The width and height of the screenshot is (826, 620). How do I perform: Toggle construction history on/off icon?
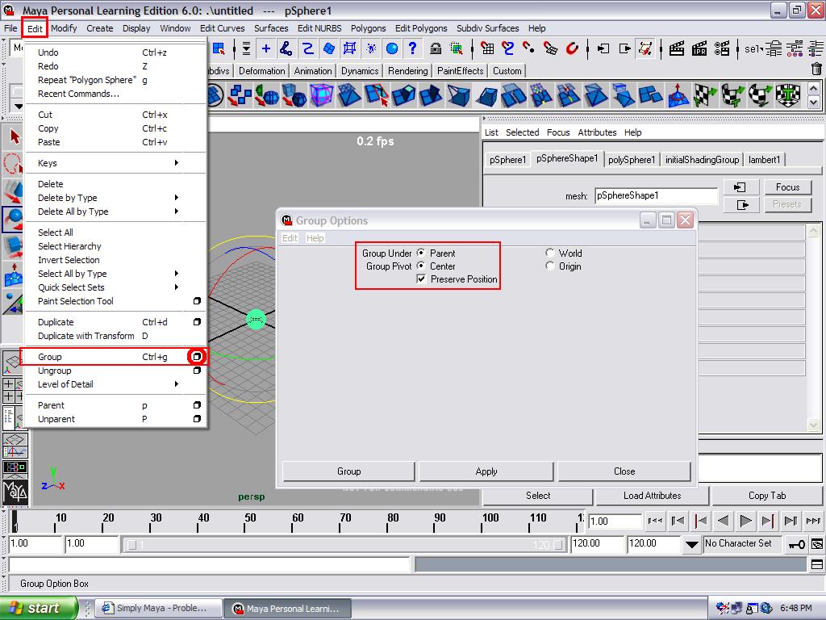pos(645,49)
